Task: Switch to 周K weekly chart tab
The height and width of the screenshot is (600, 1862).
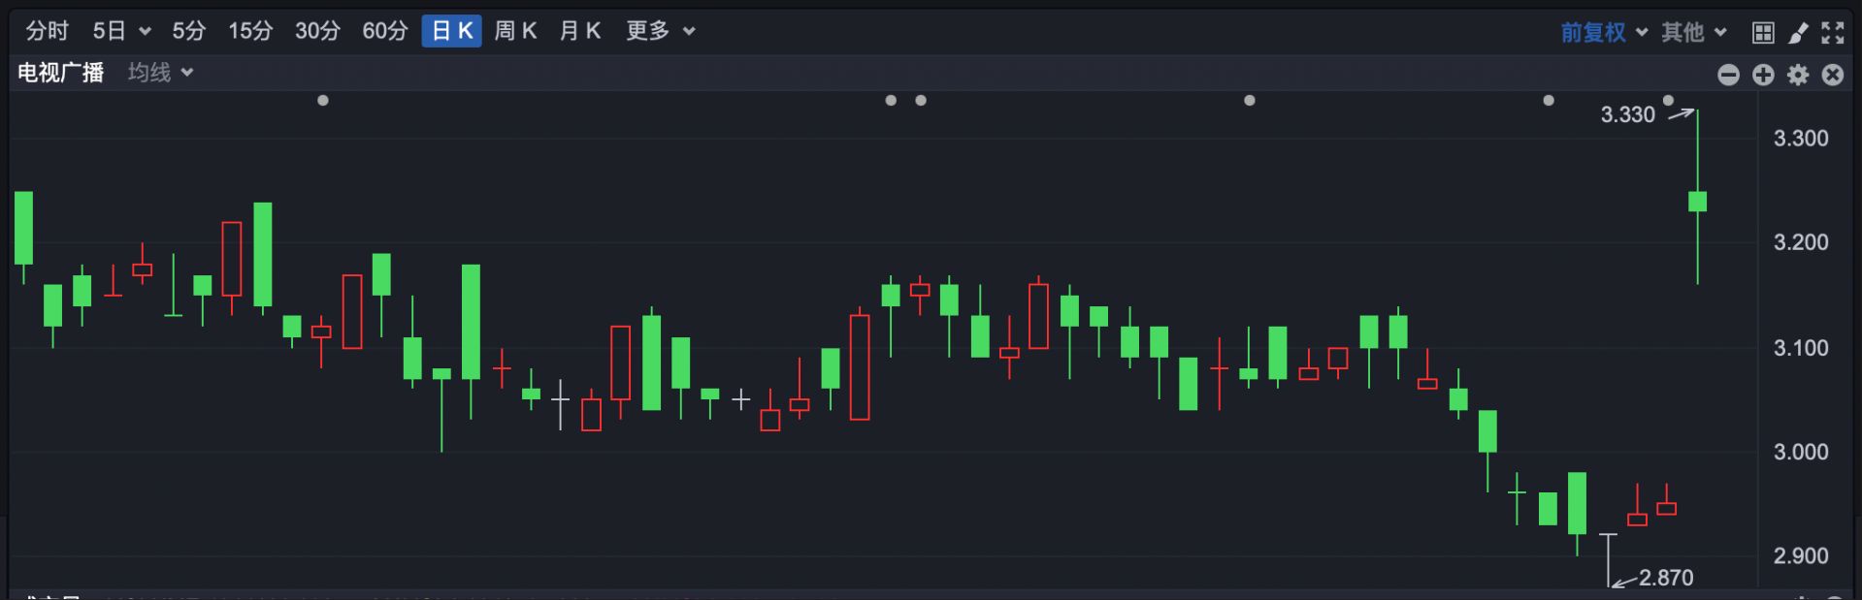Action: tap(515, 31)
